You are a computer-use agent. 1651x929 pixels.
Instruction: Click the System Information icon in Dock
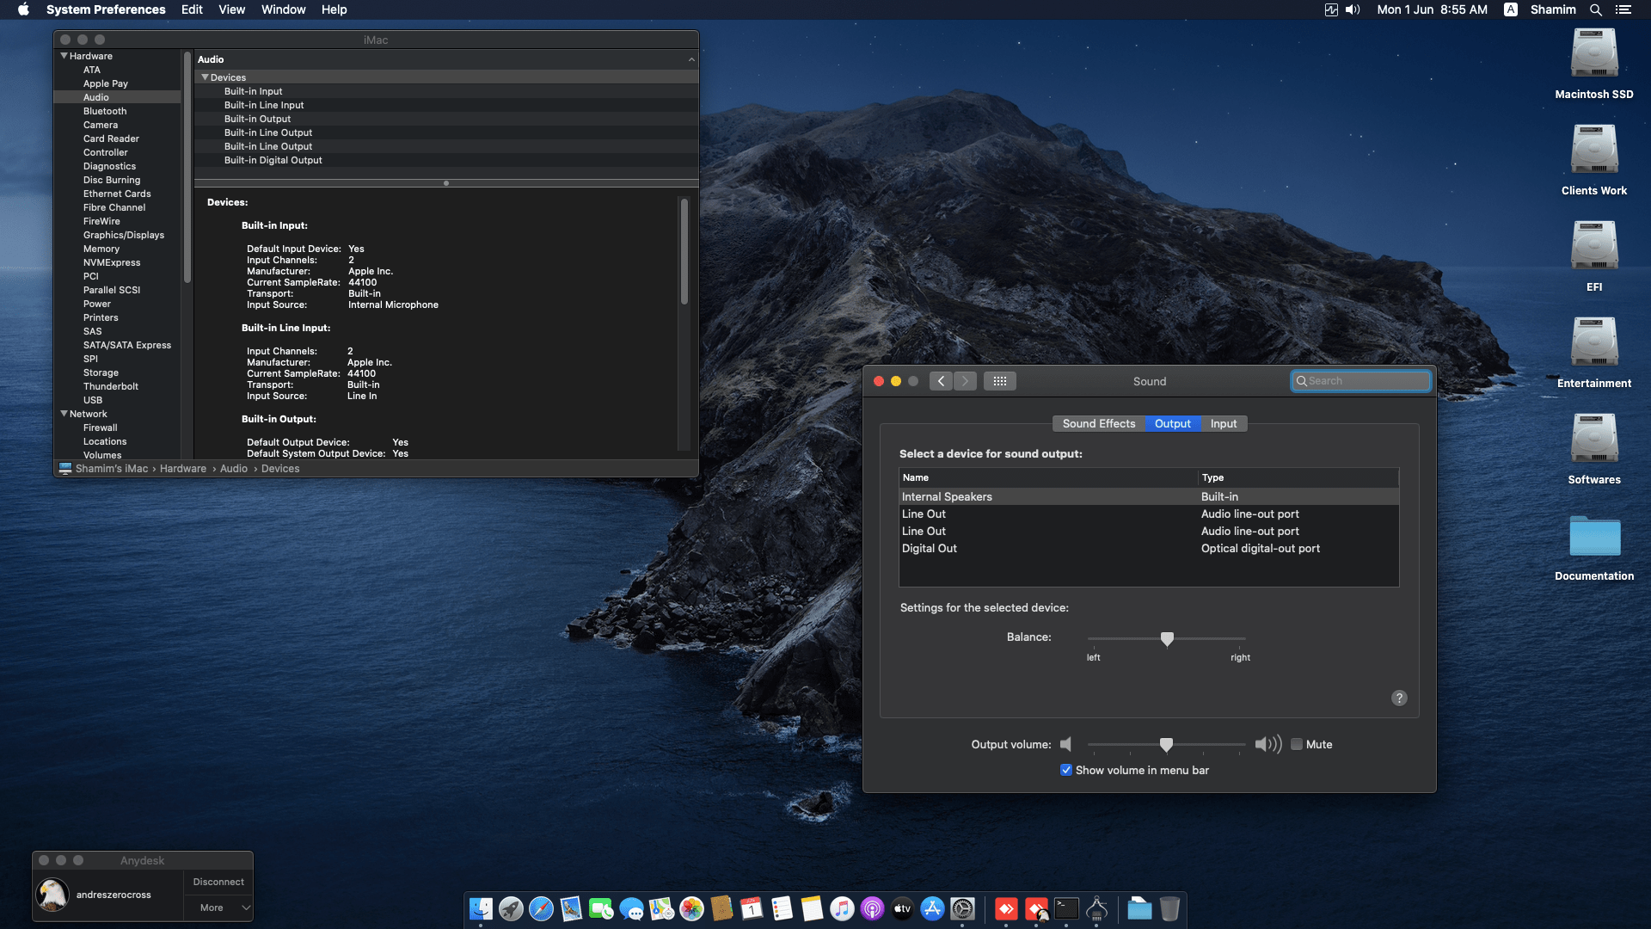(x=1096, y=908)
